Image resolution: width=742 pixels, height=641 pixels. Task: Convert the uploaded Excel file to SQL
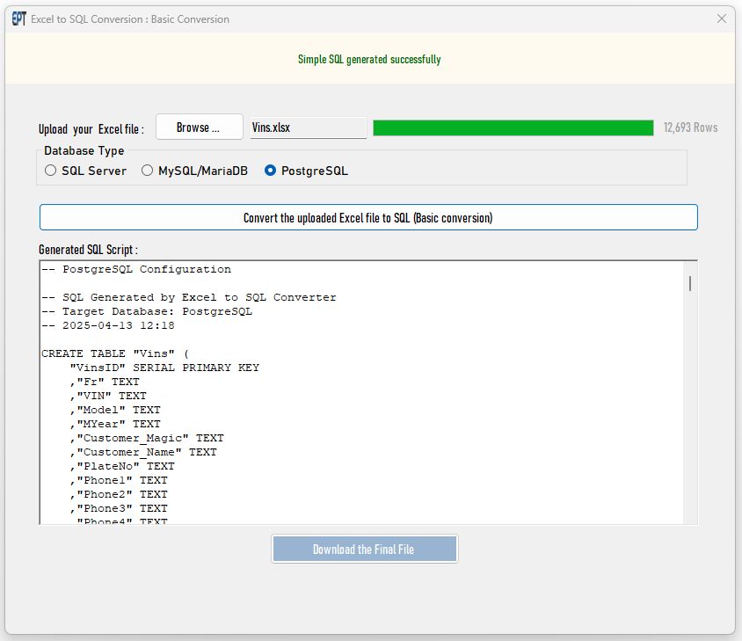367,218
